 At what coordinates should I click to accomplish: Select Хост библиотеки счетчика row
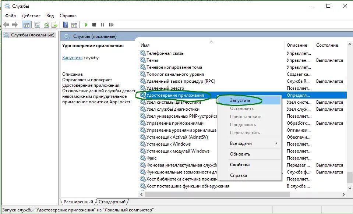tap(243, 179)
